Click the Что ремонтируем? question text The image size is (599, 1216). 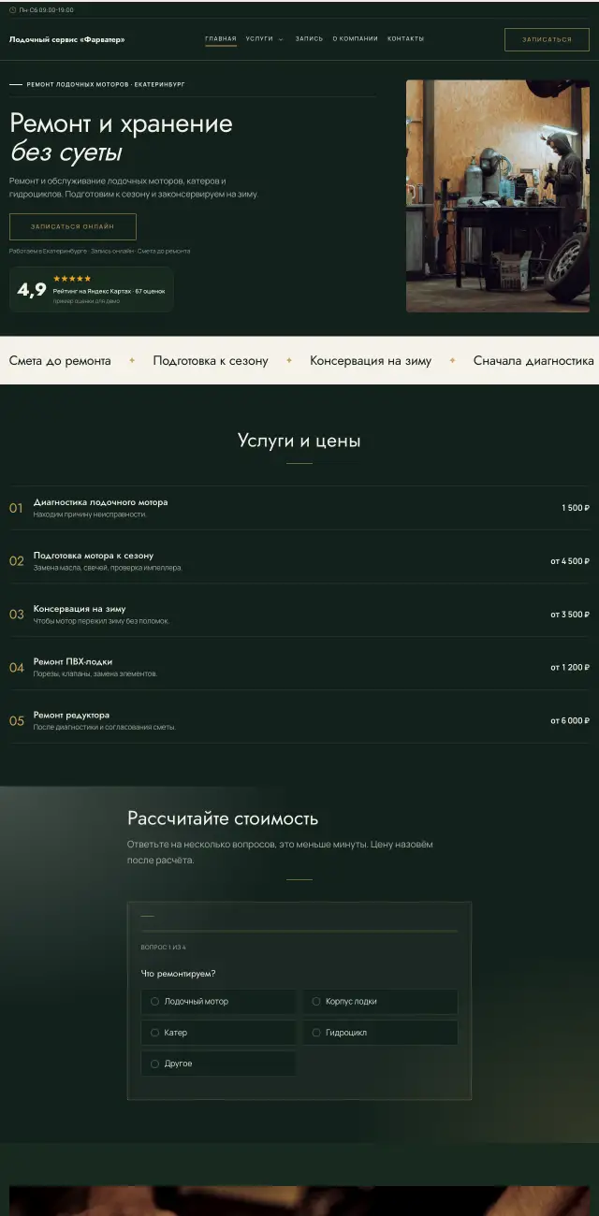point(179,974)
